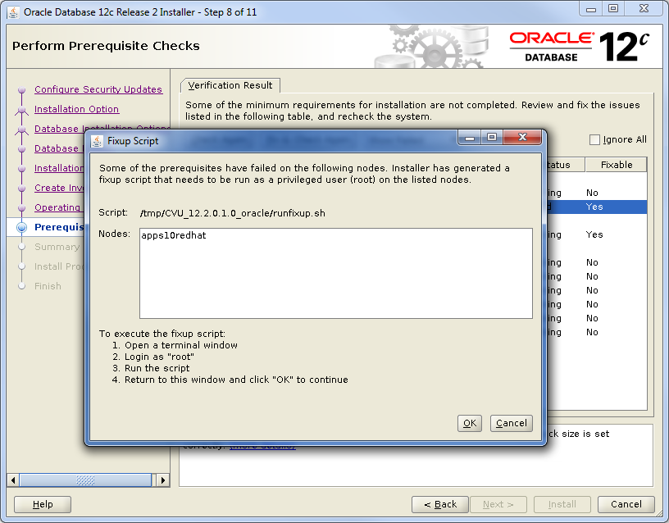The height and width of the screenshot is (523, 669).
Task: Click the runfixup.sh script path
Action: click(x=233, y=213)
